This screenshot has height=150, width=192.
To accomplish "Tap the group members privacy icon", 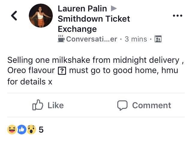I will (x=158, y=39).
